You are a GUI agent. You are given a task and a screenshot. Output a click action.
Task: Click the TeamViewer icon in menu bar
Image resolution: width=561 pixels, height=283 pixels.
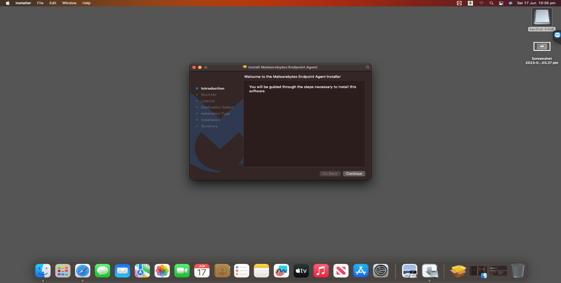[x=459, y=3]
